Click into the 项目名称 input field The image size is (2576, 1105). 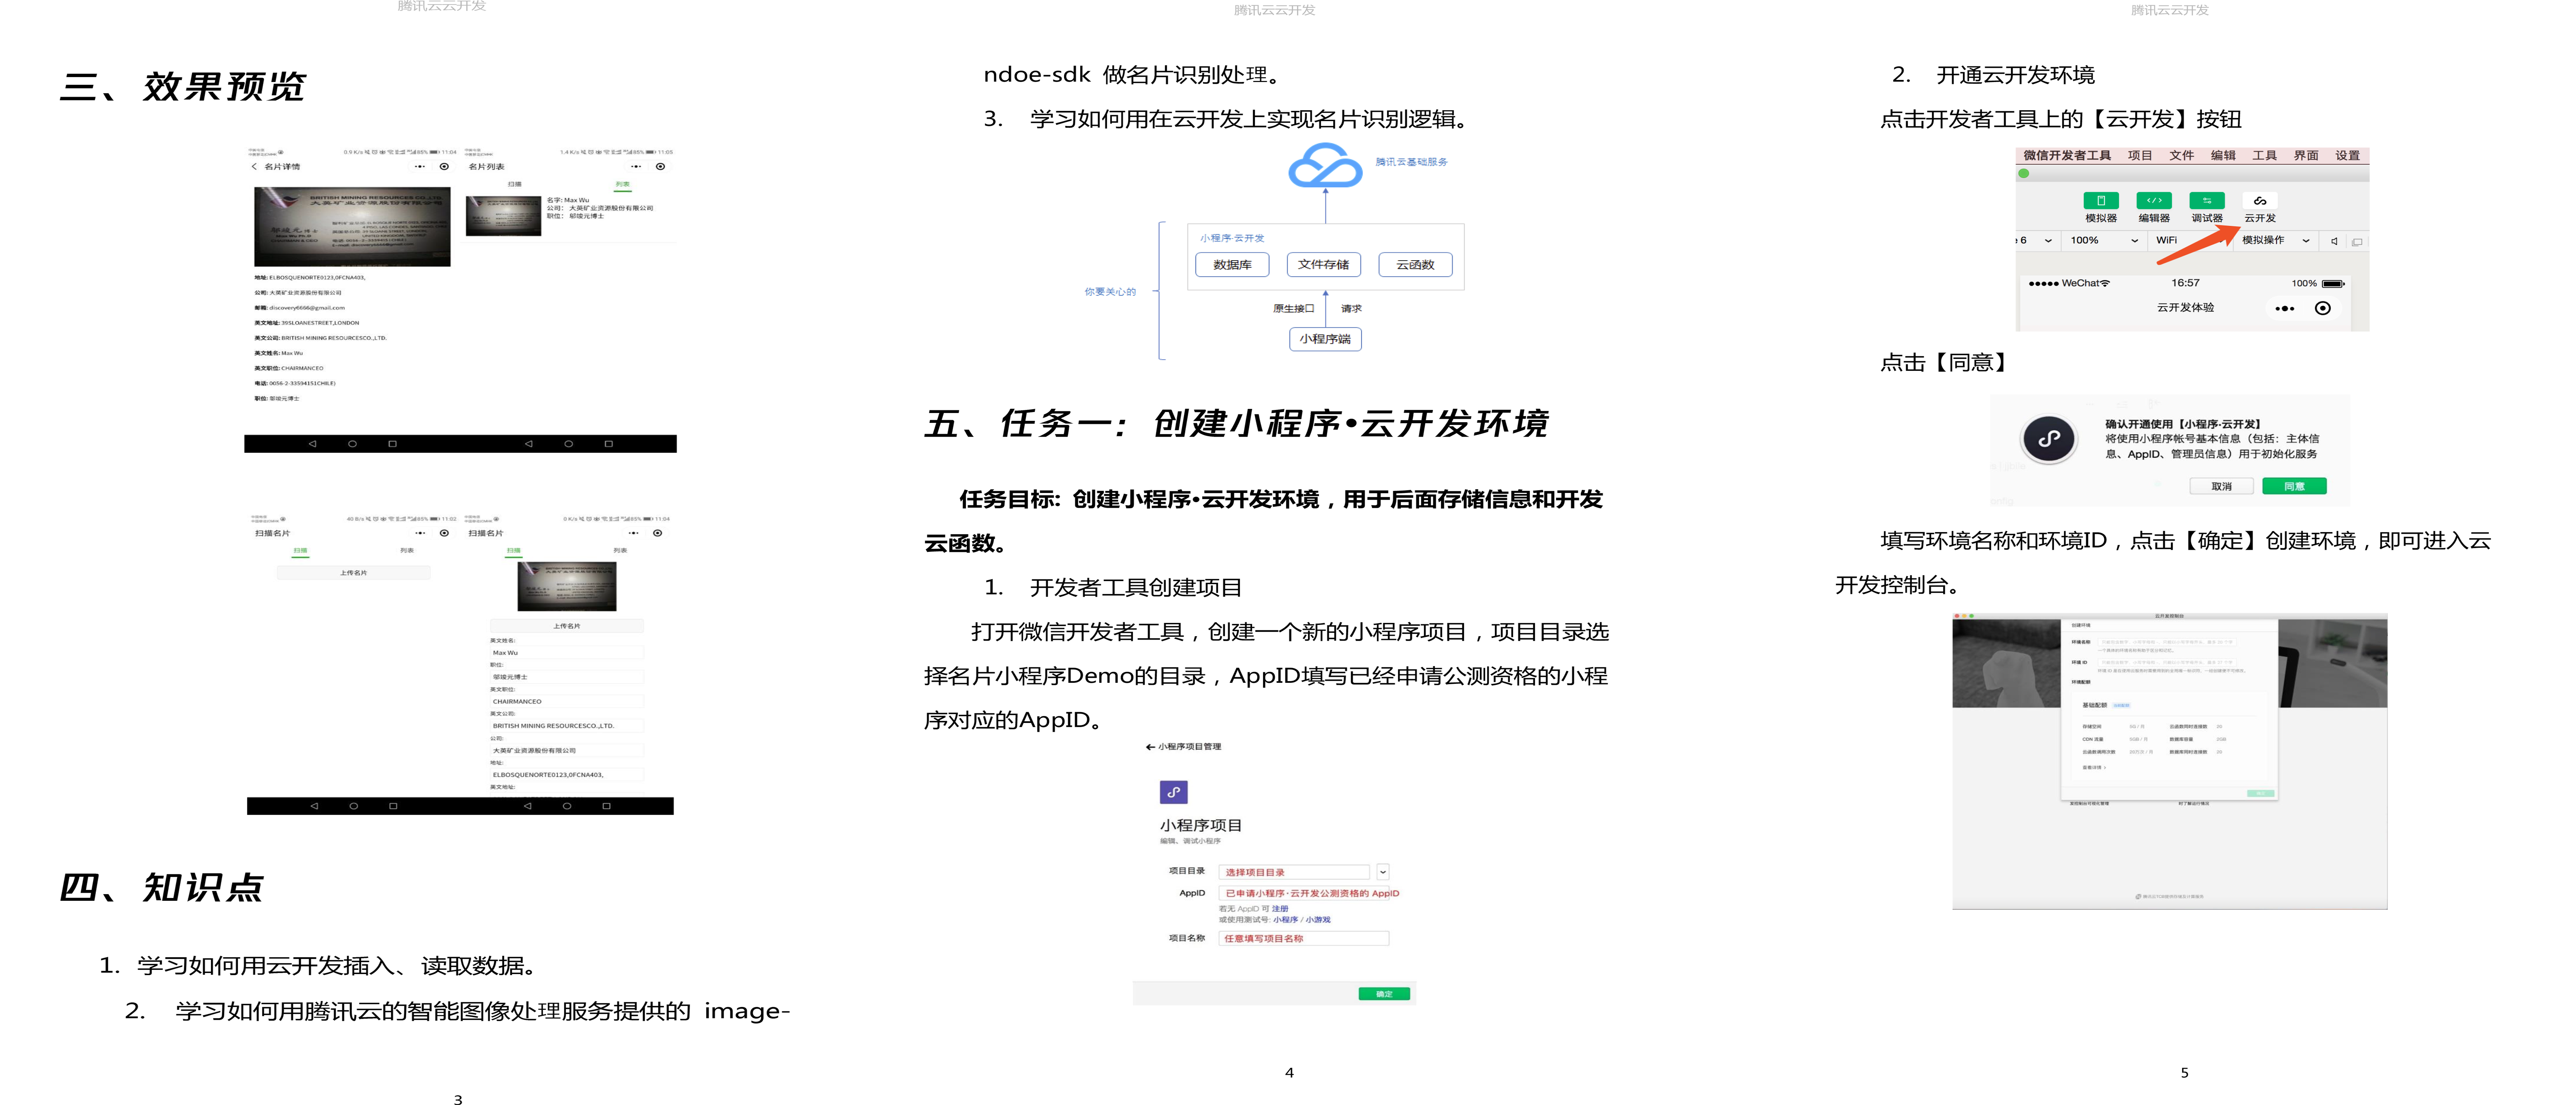coord(1303,938)
